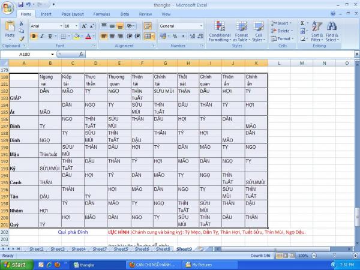The image size is (360, 270).
Task: Toggle Wrap Text in Alignment group
Action: coord(147,26)
